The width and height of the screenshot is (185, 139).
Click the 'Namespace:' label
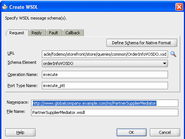(x=18, y=102)
